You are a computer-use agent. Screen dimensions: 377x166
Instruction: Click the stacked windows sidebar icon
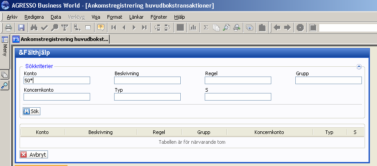(4, 75)
